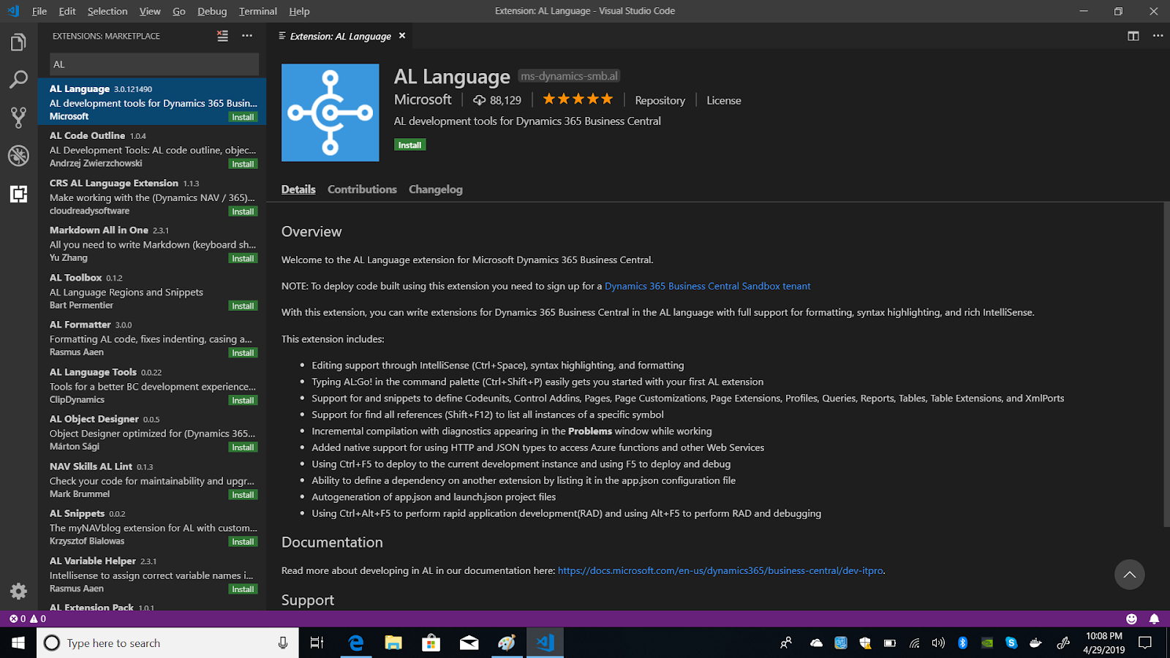The width and height of the screenshot is (1170, 658).
Task: Open Task View on the taskbar
Action: coord(317,643)
